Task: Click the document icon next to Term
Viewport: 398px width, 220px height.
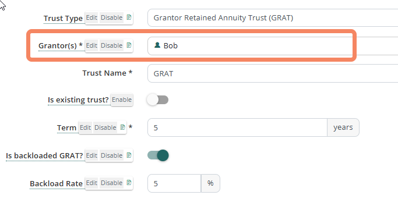Action: pyautogui.click(x=122, y=127)
